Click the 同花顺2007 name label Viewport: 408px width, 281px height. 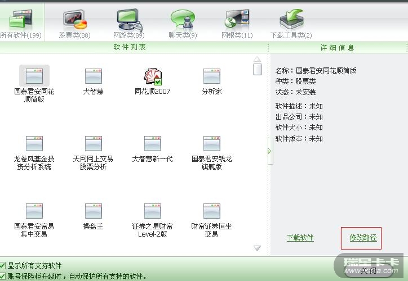[x=153, y=92]
